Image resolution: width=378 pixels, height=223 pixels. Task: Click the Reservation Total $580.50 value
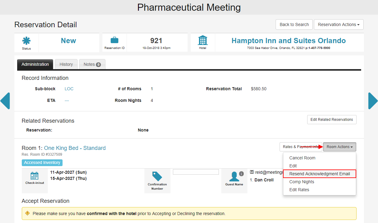258,89
